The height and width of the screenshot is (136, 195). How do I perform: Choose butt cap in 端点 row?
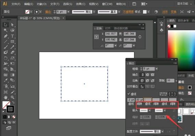(142, 75)
